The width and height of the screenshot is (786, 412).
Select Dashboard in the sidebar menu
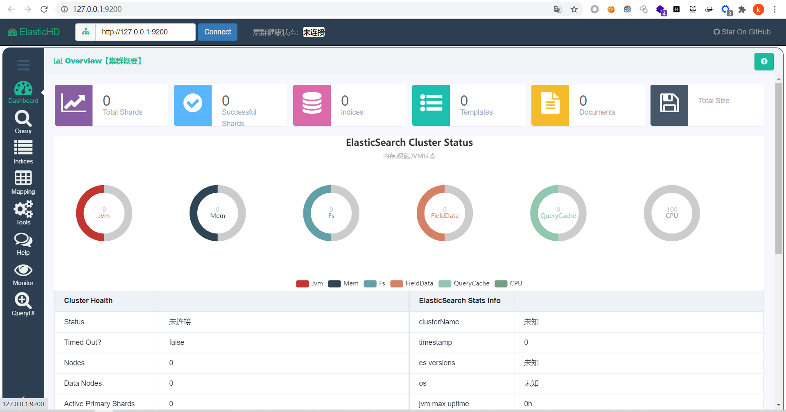point(23,91)
